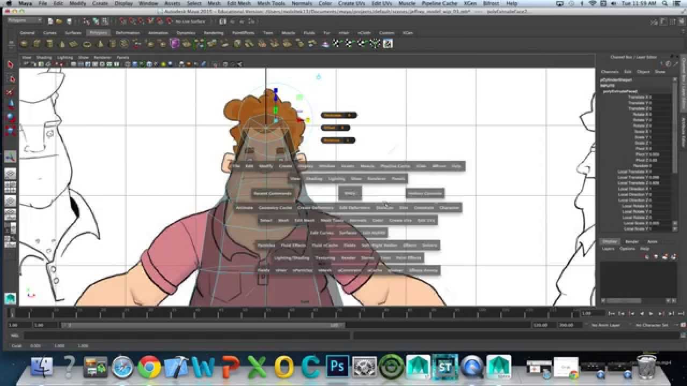Image resolution: width=687 pixels, height=386 pixels.
Task: Click into the MEL command line
Action: pos(186,336)
